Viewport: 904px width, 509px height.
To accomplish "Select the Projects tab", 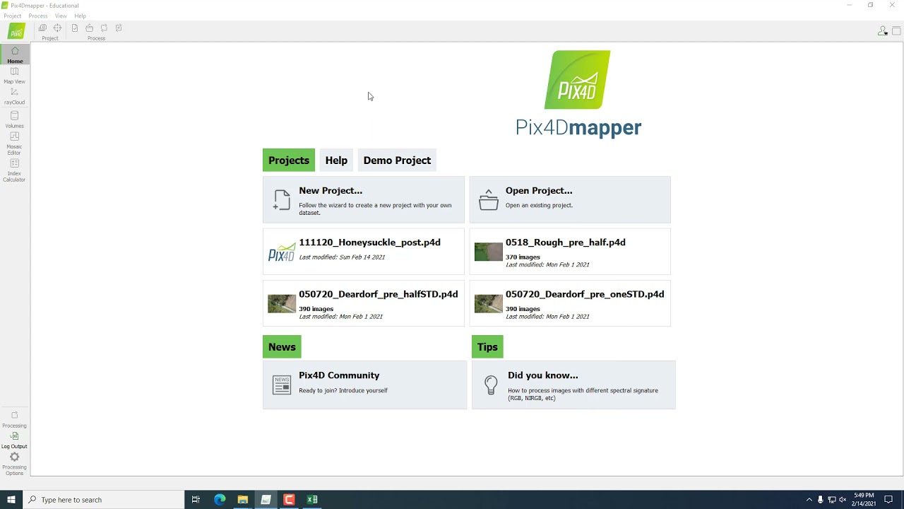I will pos(289,160).
